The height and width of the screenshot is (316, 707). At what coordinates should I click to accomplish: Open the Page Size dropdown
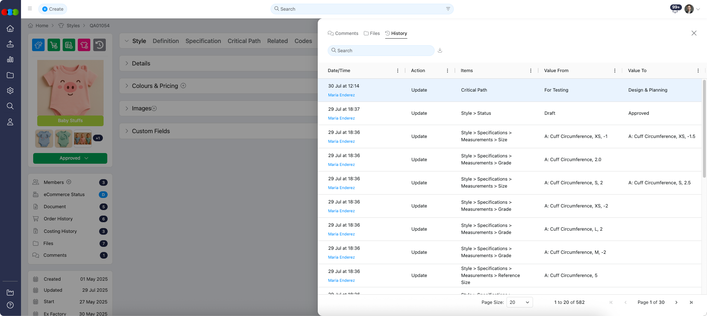[519, 302]
